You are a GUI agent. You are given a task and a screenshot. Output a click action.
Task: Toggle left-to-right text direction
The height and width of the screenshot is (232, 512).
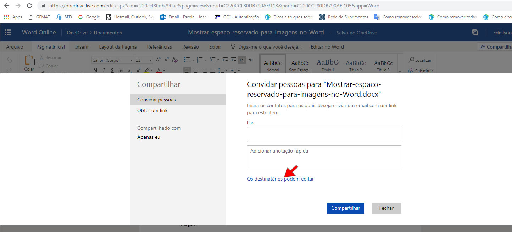point(242,60)
